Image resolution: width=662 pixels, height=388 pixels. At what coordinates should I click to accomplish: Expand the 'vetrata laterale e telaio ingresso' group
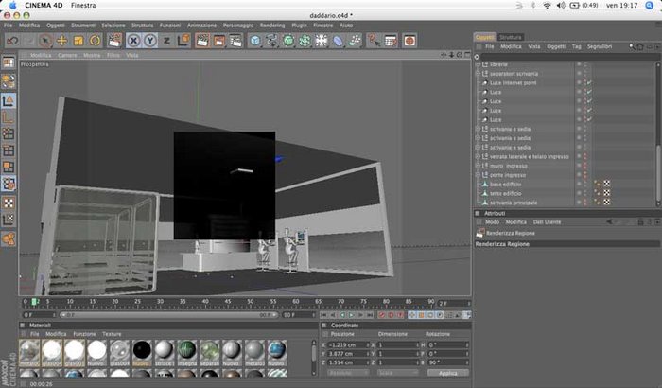pyautogui.click(x=478, y=156)
